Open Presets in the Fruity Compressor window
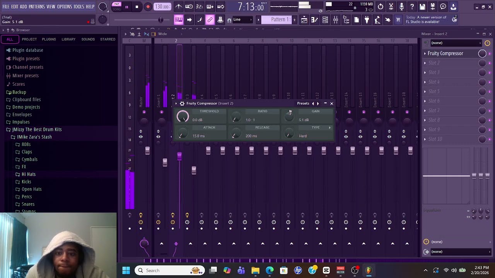Screen dimensions: 495x278 click(303, 103)
